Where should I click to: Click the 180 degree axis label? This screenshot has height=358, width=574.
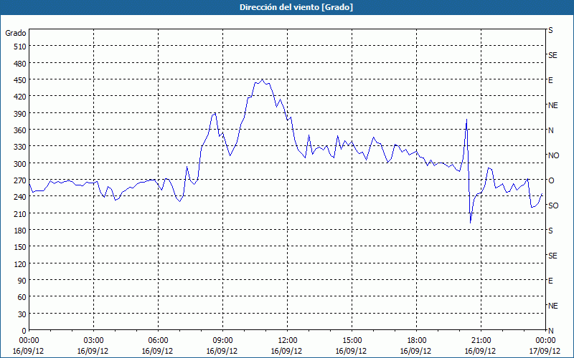coord(20,231)
